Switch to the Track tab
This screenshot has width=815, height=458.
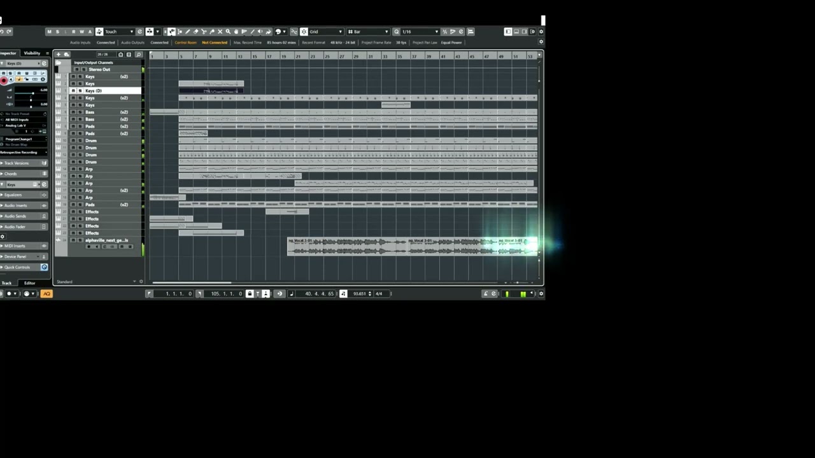click(6, 283)
